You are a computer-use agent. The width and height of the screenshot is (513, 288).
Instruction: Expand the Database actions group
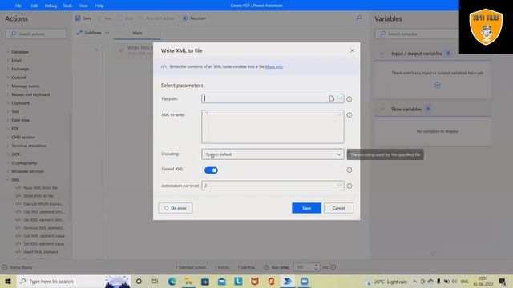(x=8, y=52)
